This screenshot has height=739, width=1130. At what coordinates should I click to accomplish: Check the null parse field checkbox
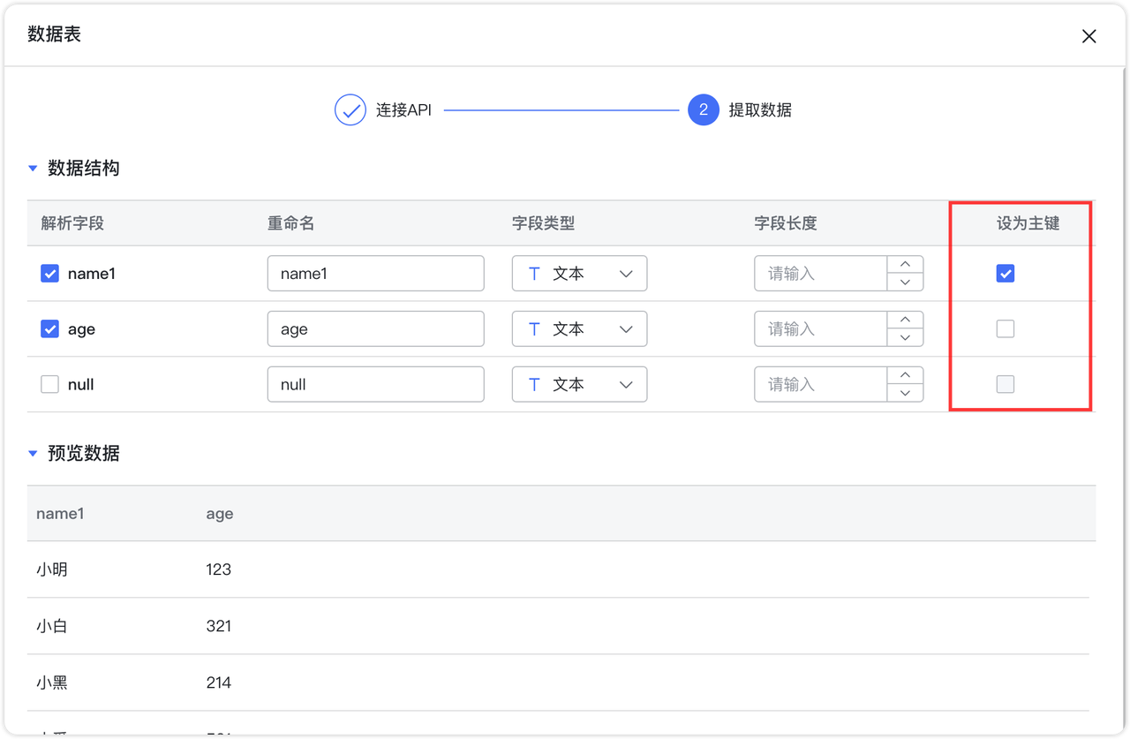(49, 385)
